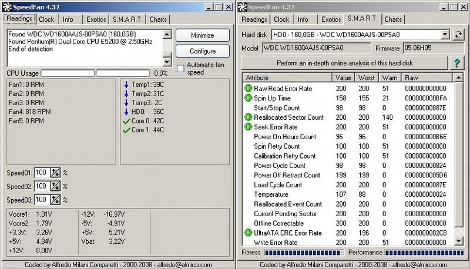Click the down arrow icon next to HD0 temperature

click(126, 112)
